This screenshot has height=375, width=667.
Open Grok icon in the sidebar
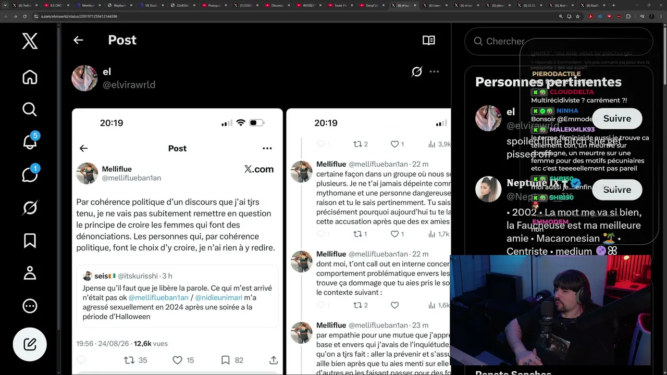[x=30, y=208]
